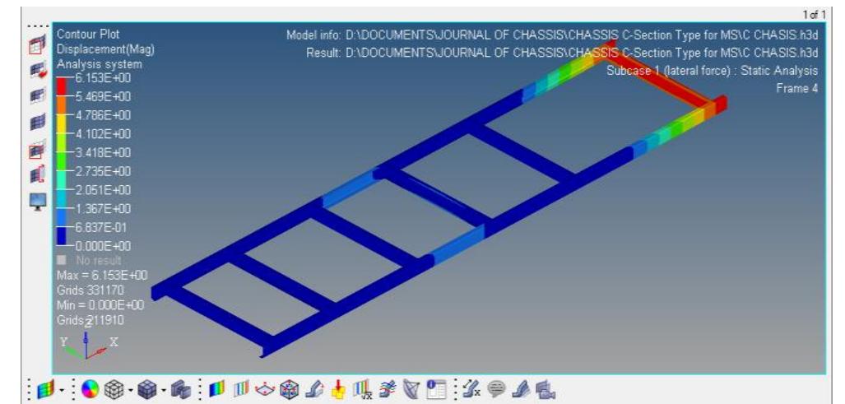Open the derived results square-root icon

[364, 389]
